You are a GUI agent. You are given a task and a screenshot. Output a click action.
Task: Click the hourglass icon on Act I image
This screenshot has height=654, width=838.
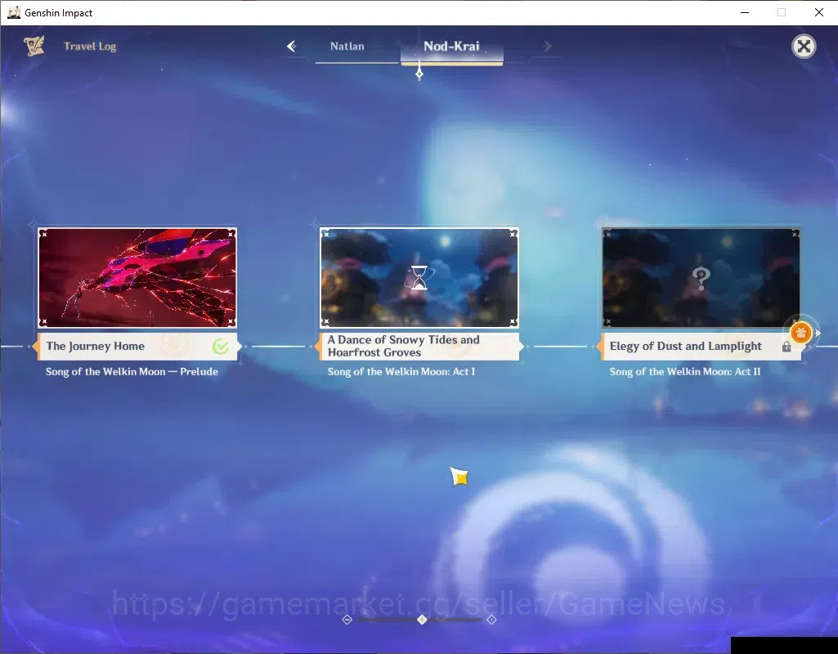419,278
